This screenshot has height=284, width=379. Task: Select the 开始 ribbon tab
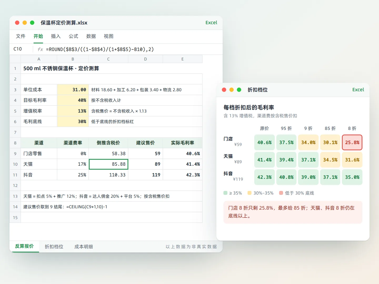[x=38, y=36]
